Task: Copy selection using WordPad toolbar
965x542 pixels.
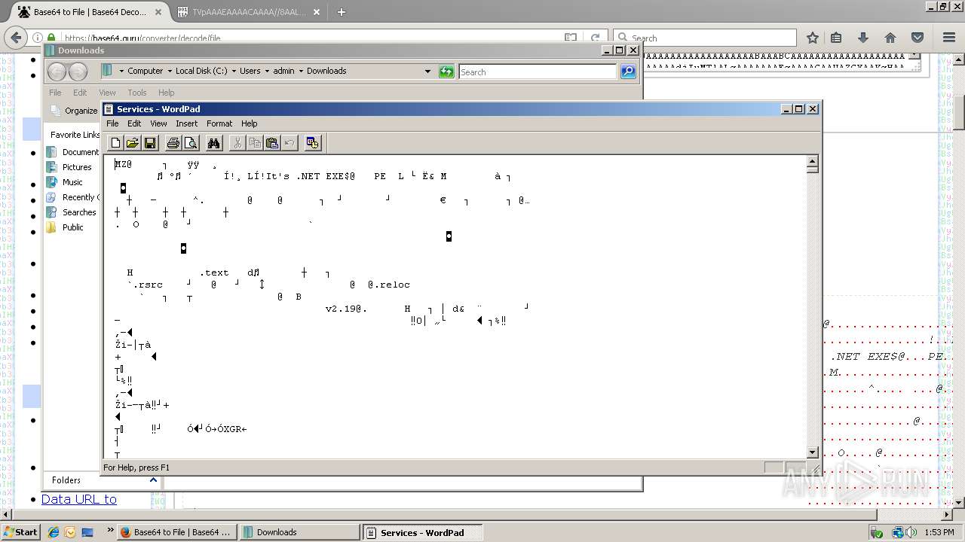Action: click(255, 142)
